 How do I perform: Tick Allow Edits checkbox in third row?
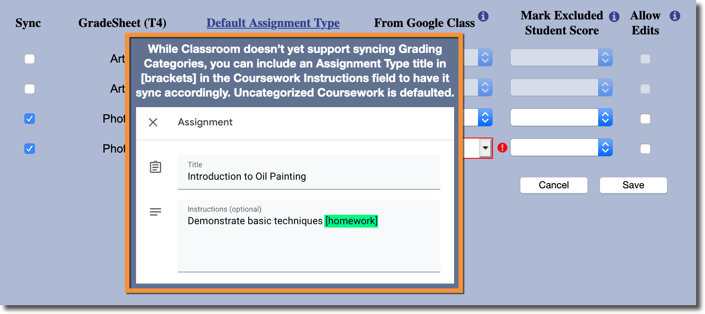[645, 119]
